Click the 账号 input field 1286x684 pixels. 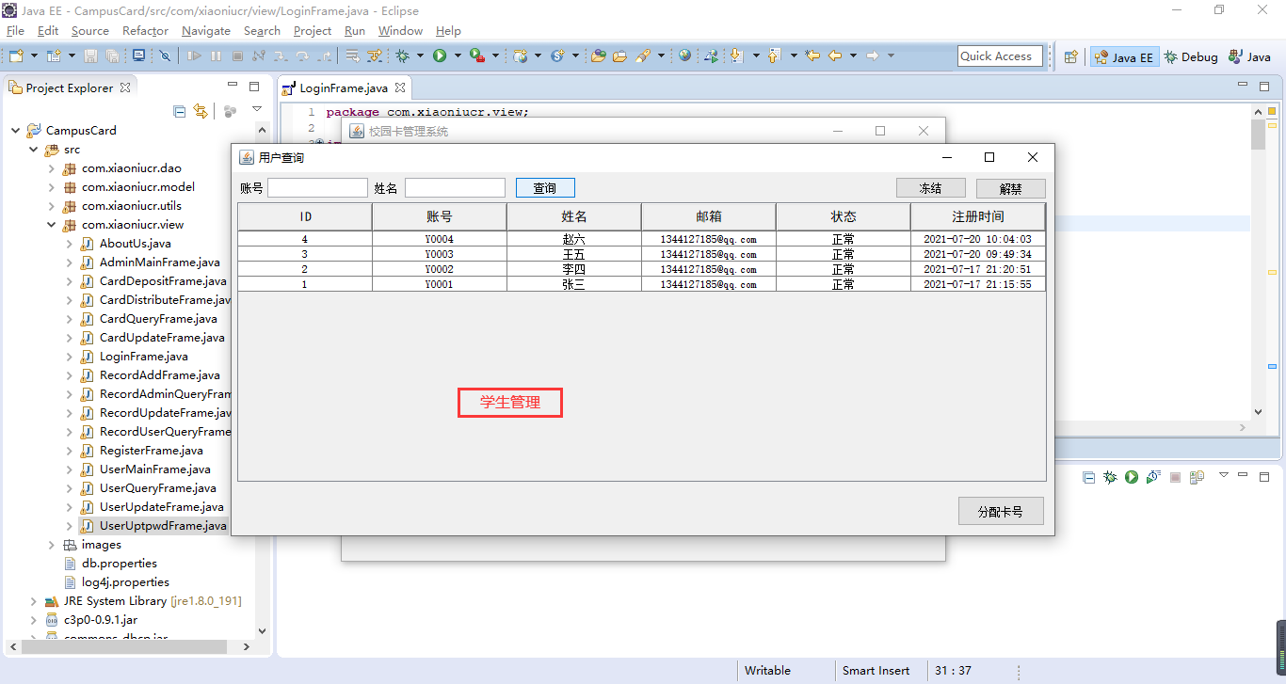317,188
